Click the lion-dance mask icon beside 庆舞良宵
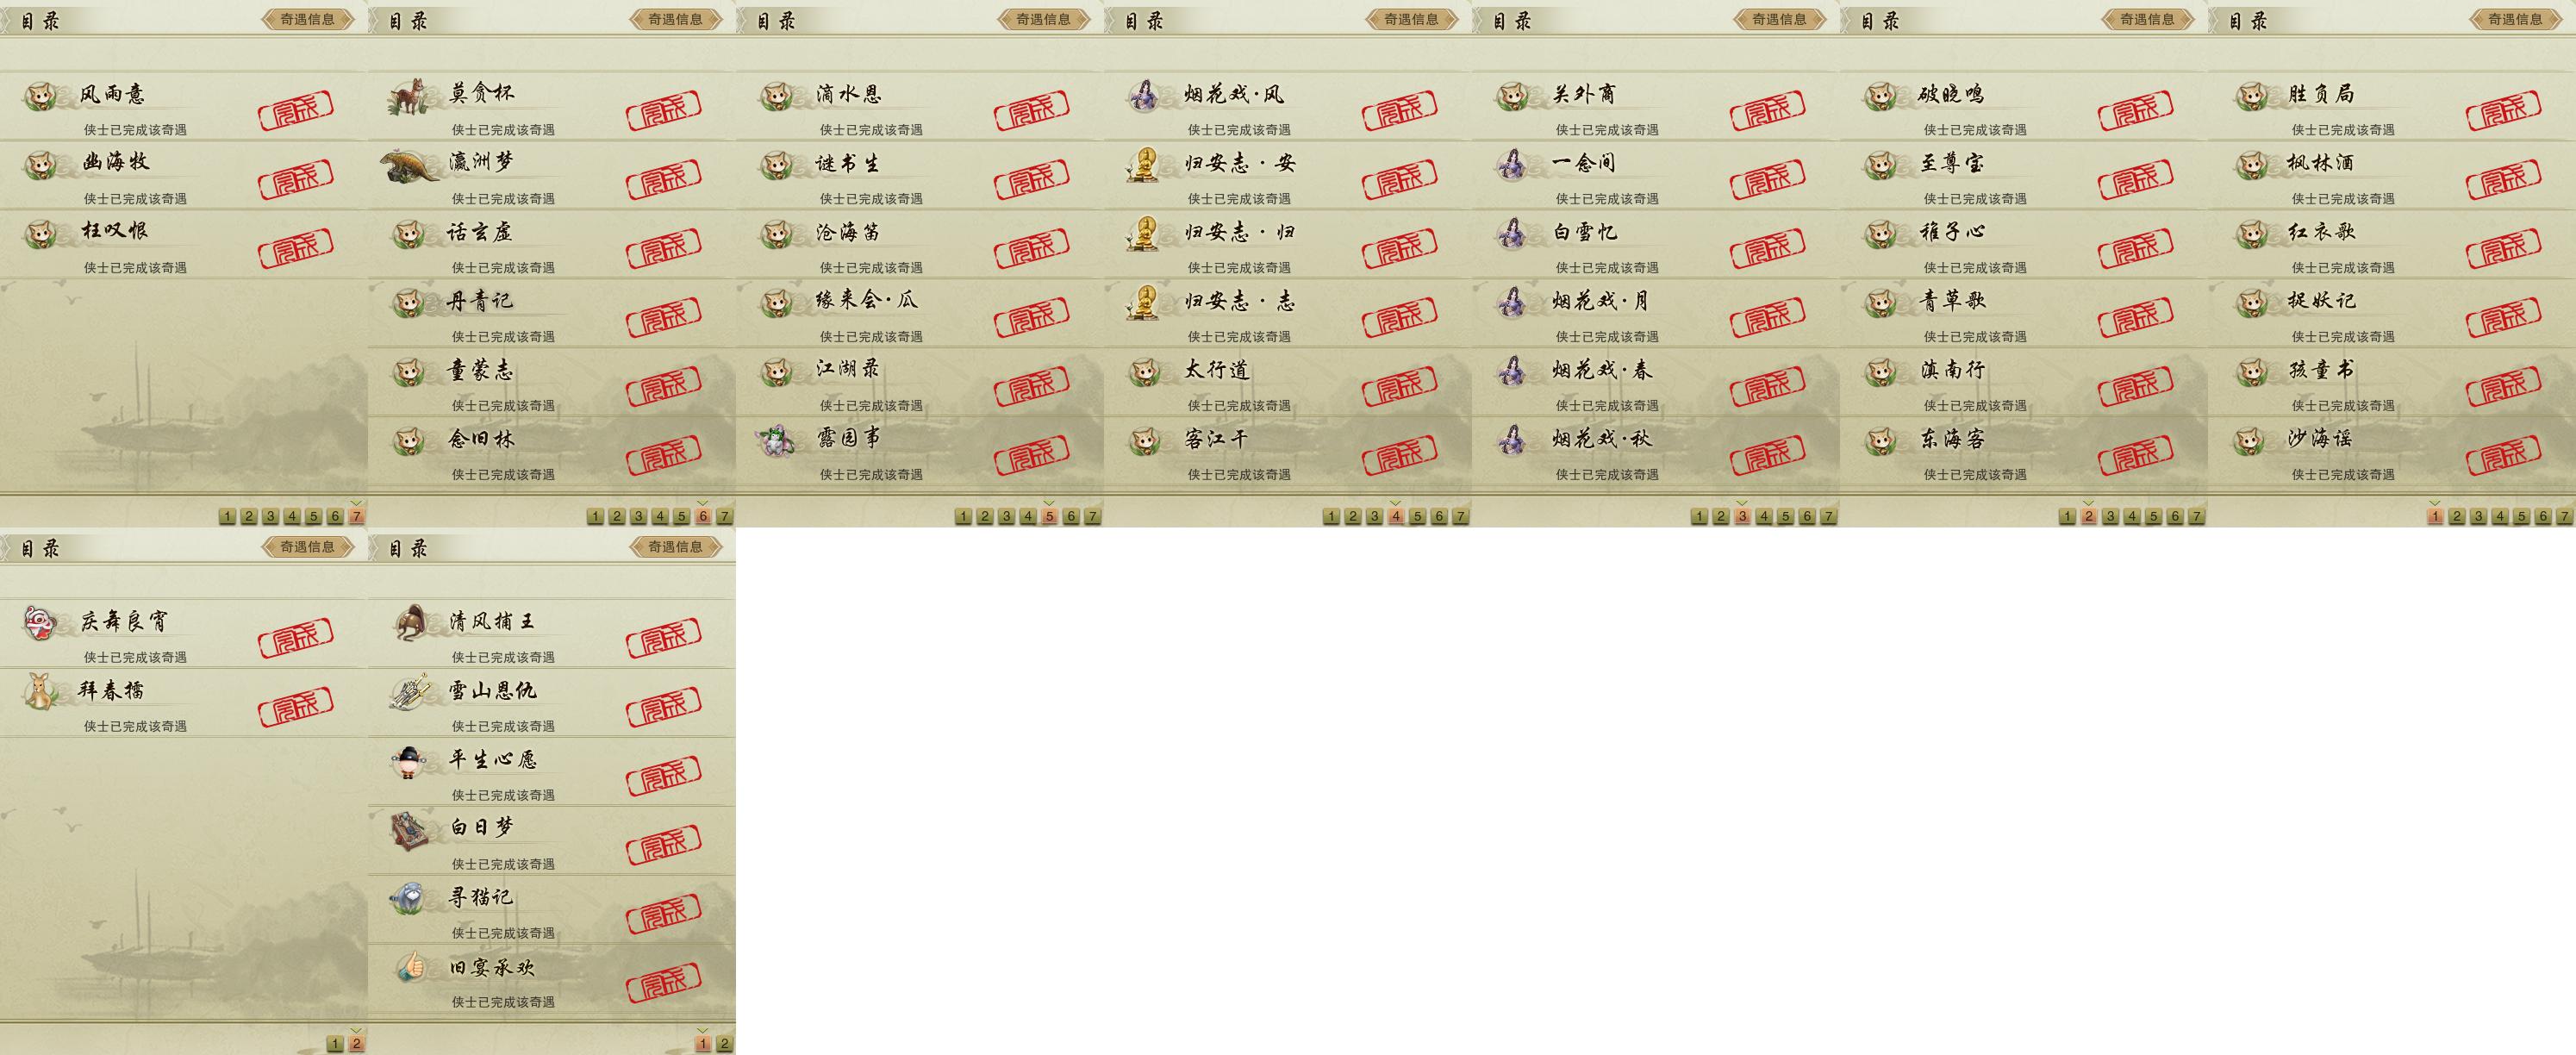Screen dimensions: 2576x1055 coord(40,623)
